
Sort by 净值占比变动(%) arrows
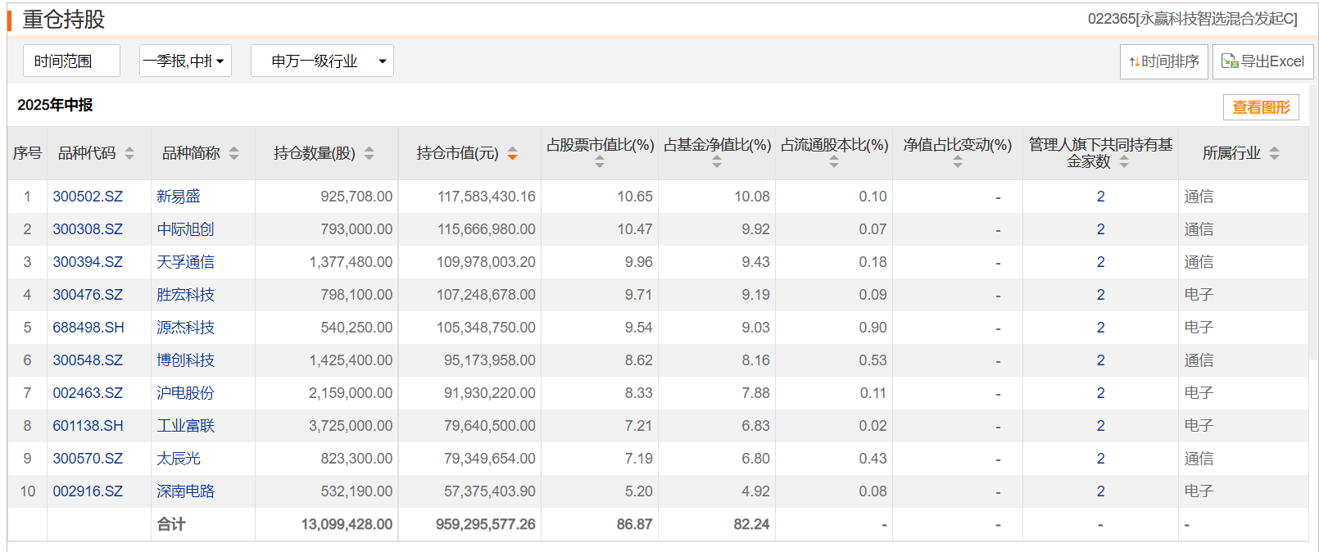pos(958,162)
